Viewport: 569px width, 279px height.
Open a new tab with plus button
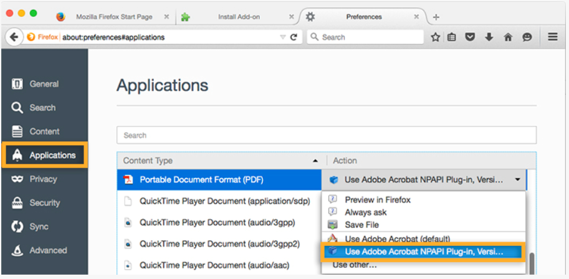point(436,17)
